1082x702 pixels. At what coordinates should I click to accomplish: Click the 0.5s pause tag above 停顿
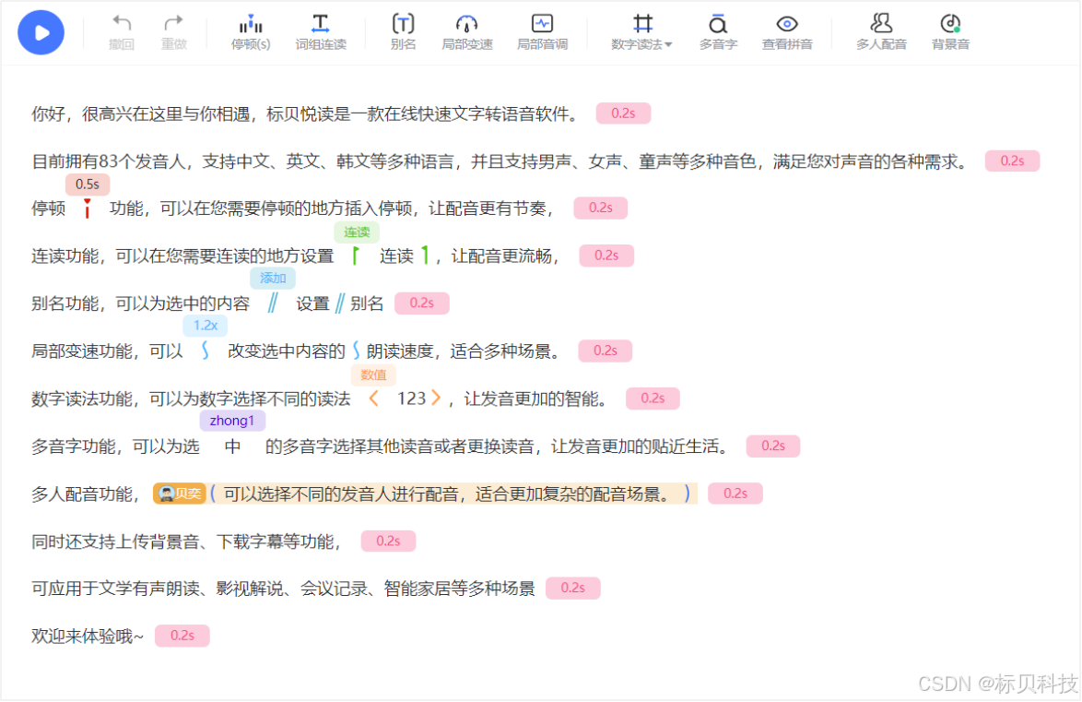point(88,184)
